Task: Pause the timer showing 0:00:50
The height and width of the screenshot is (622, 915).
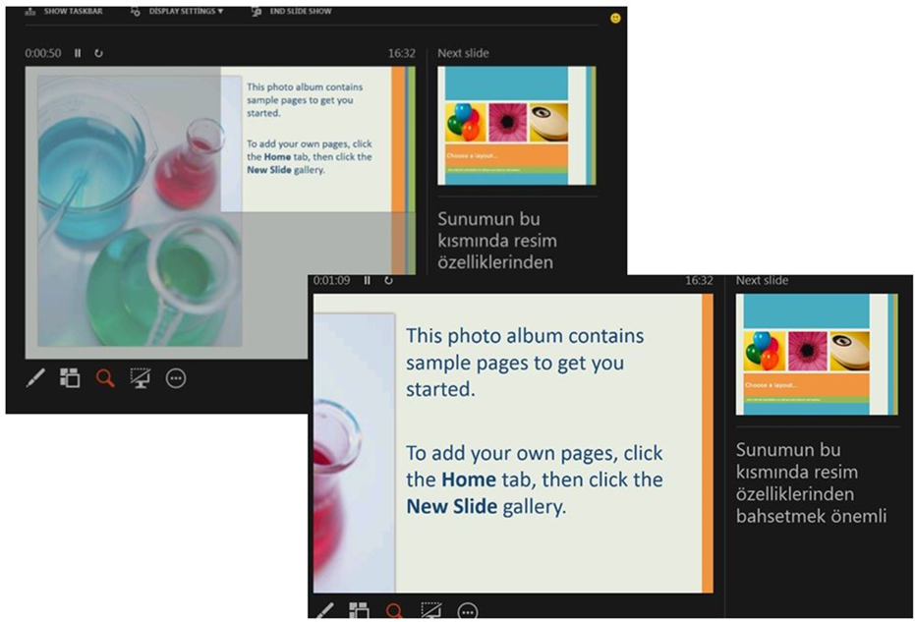Action: point(78,53)
